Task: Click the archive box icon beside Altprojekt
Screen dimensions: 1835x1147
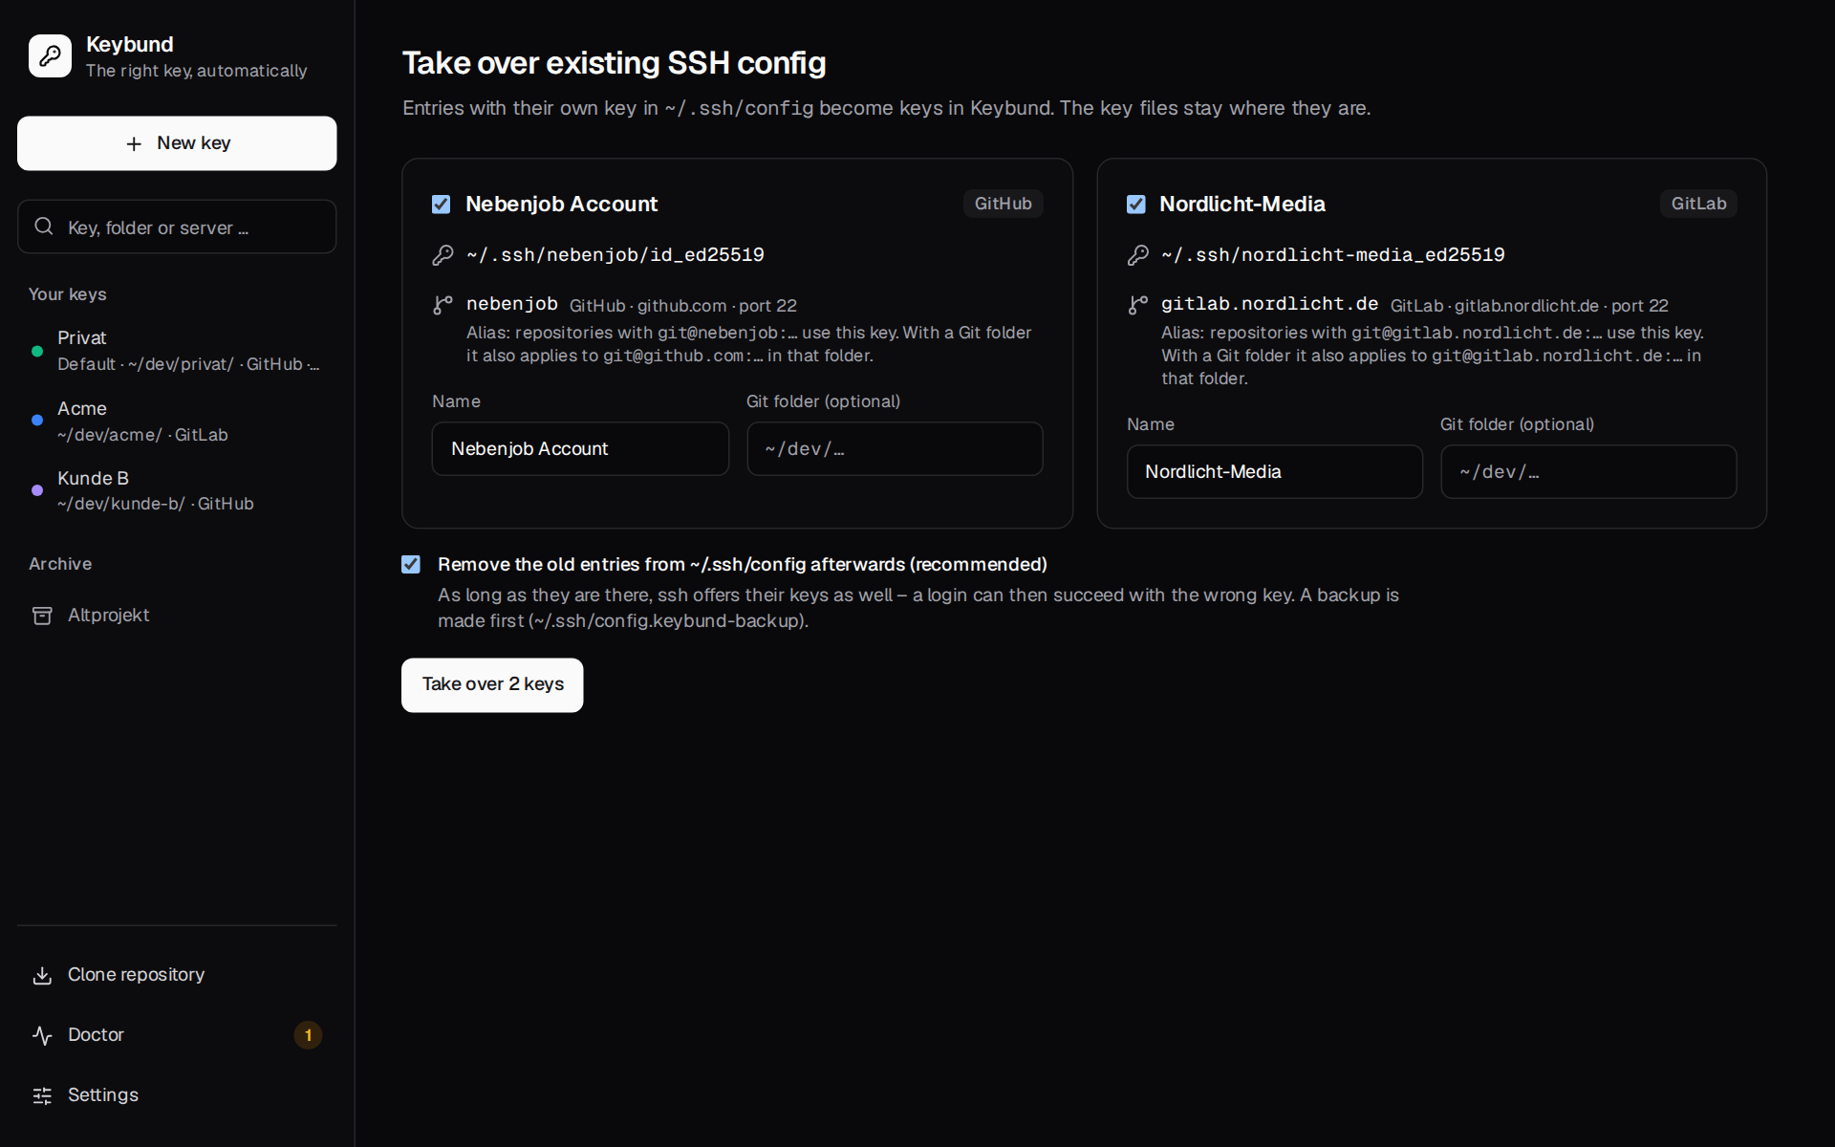Action: [x=42, y=616]
